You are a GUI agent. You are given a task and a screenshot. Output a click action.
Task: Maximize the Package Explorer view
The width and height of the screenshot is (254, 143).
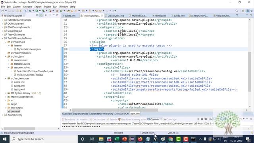click(x=57, y=15)
